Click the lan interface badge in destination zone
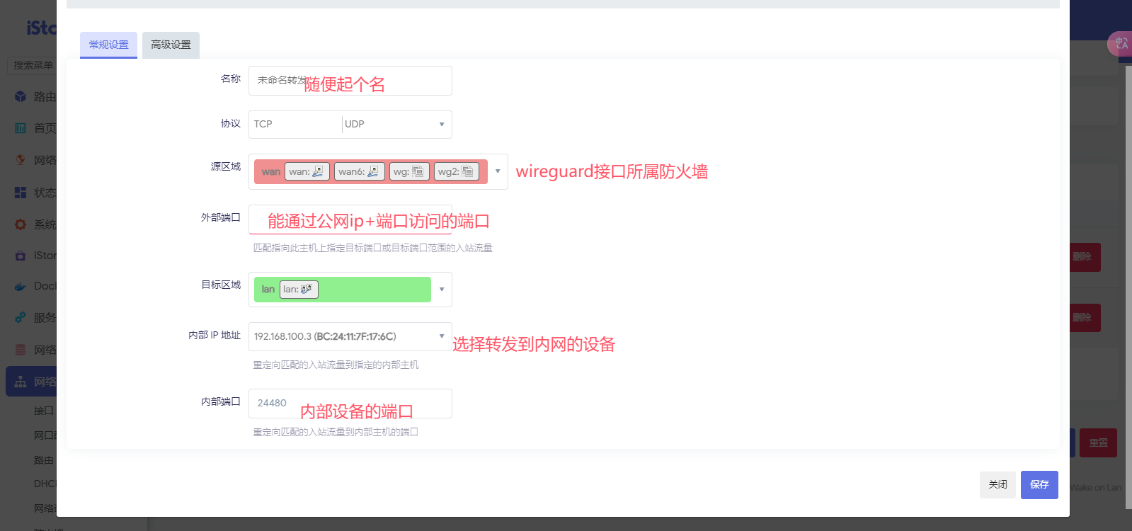The image size is (1132, 531). coord(298,289)
